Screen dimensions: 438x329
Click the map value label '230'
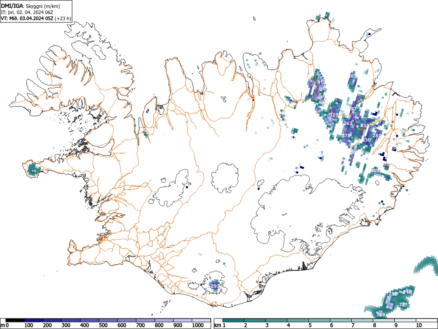coord(367,140)
